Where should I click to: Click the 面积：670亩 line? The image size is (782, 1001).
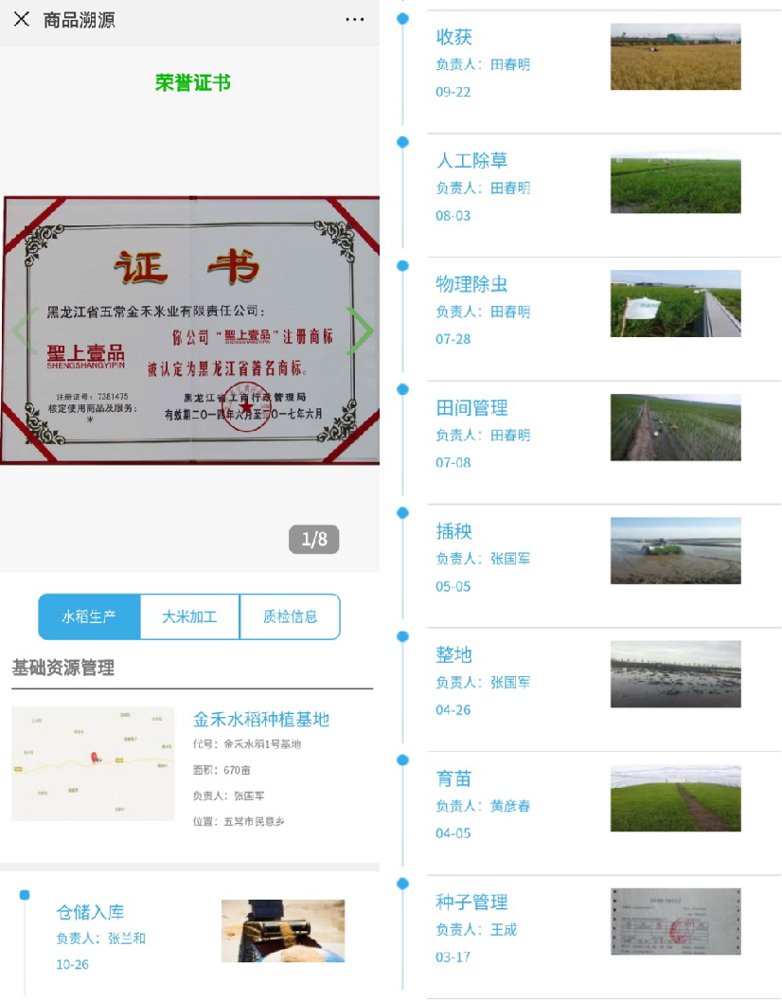(222, 770)
